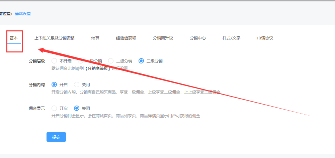Turn on 佣金显示 with 开启 radio
This screenshot has width=335, height=158.
[54, 108]
